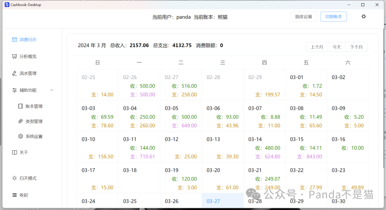Minimize the Cashbook-Desktop window
Viewport: 386px width, 210px height.
click(349, 5)
